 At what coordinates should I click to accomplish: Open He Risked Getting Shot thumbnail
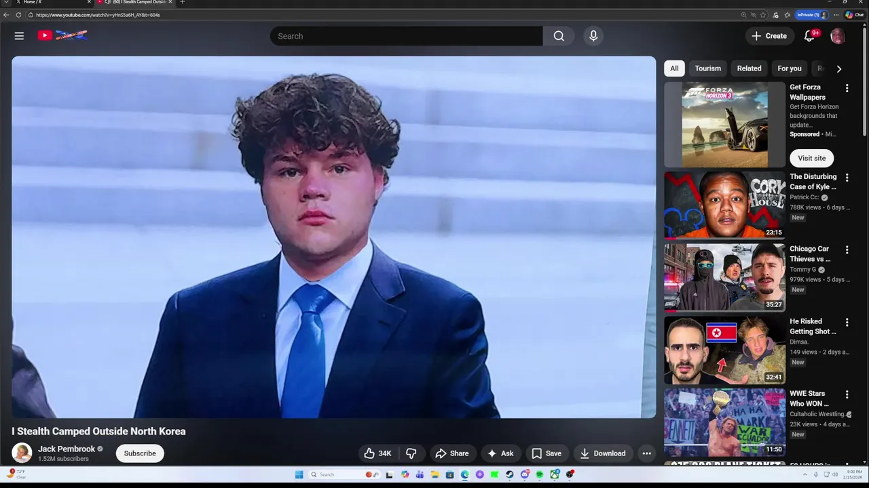(724, 350)
